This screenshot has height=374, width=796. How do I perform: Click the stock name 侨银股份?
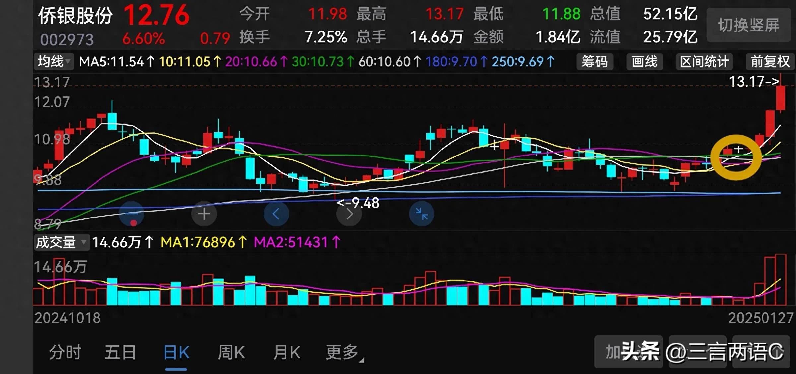click(76, 16)
